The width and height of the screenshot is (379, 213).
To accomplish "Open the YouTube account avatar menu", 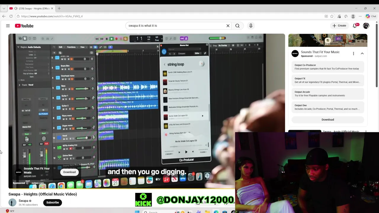I will [x=366, y=26].
